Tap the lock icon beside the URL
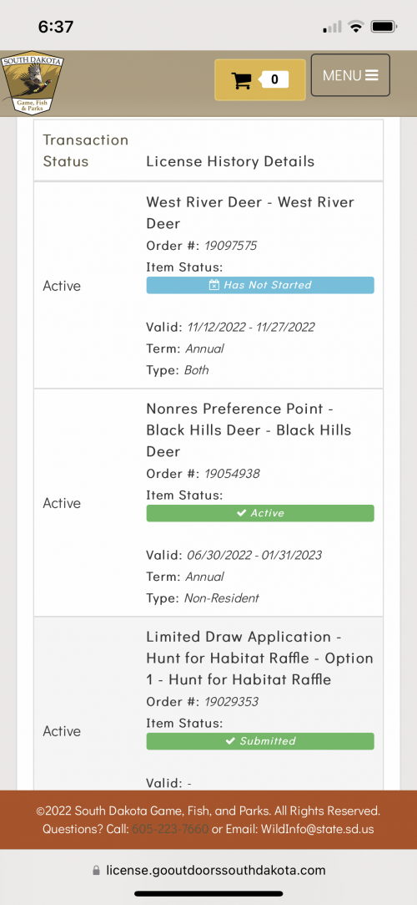Viewport: 417px width, 905px height. coord(96,871)
